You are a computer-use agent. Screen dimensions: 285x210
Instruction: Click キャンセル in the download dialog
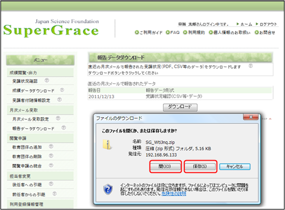tap(235, 166)
